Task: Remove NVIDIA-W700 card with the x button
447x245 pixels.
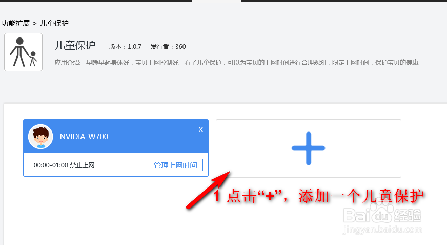Action: [201, 129]
